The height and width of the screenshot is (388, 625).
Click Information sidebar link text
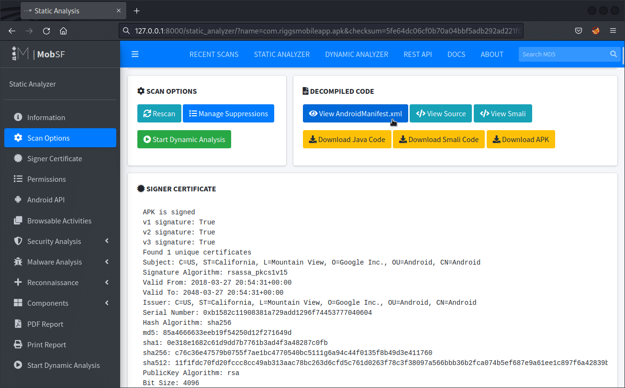pos(46,117)
